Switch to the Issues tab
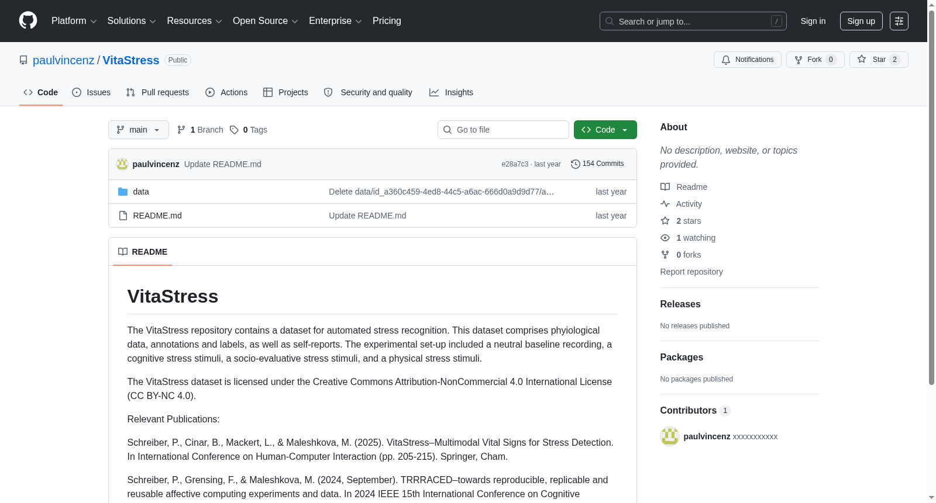The height and width of the screenshot is (503, 936). coord(91,92)
